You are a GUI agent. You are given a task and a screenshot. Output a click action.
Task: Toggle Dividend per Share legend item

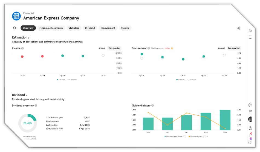pyautogui.click(x=175, y=136)
